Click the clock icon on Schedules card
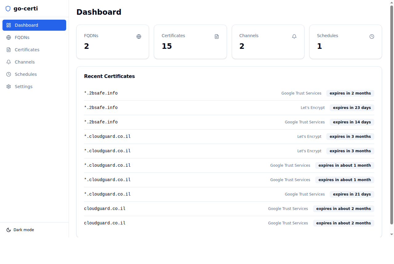 pos(372,37)
